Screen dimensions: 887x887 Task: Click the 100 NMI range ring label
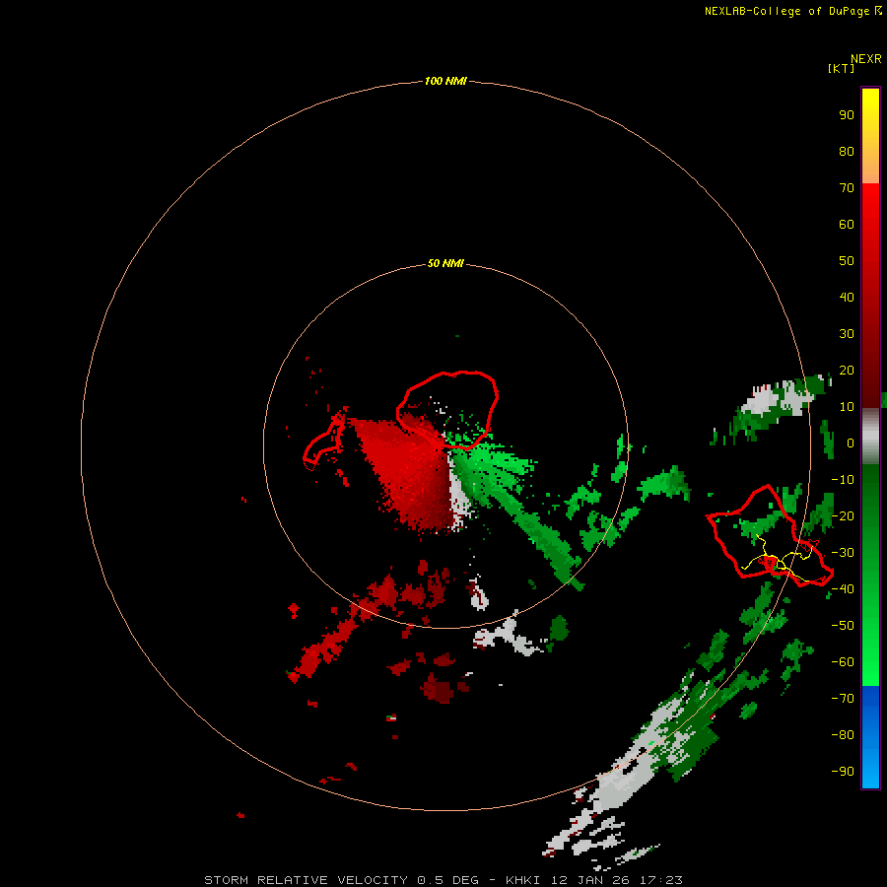tap(445, 81)
